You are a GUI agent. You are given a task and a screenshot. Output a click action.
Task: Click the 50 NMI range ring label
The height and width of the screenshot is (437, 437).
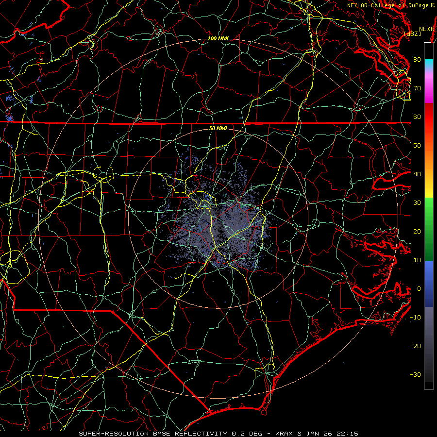(218, 129)
